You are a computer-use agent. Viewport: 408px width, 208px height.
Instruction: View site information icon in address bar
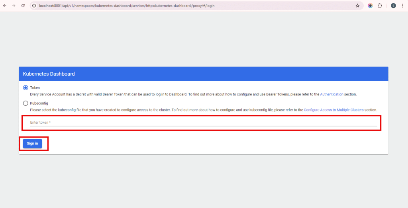point(34,6)
